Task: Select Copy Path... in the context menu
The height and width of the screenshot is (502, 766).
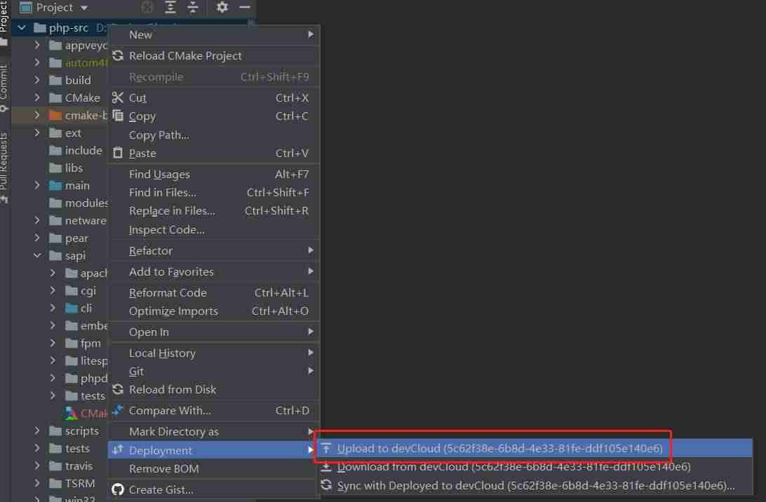Action: pos(213,135)
